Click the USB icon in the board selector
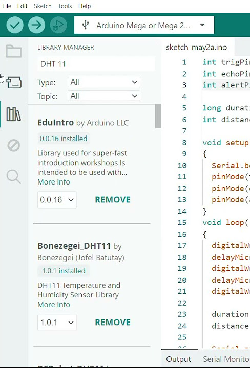 [86, 25]
